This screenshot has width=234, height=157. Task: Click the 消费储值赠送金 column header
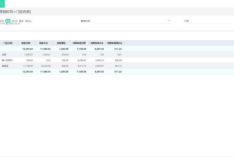[x=115, y=43]
